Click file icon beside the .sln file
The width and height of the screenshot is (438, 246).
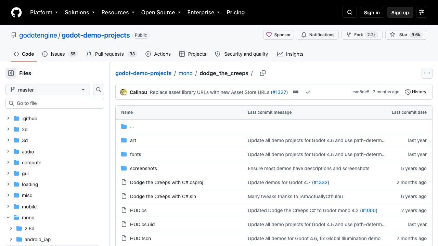pyautogui.click(x=124, y=196)
